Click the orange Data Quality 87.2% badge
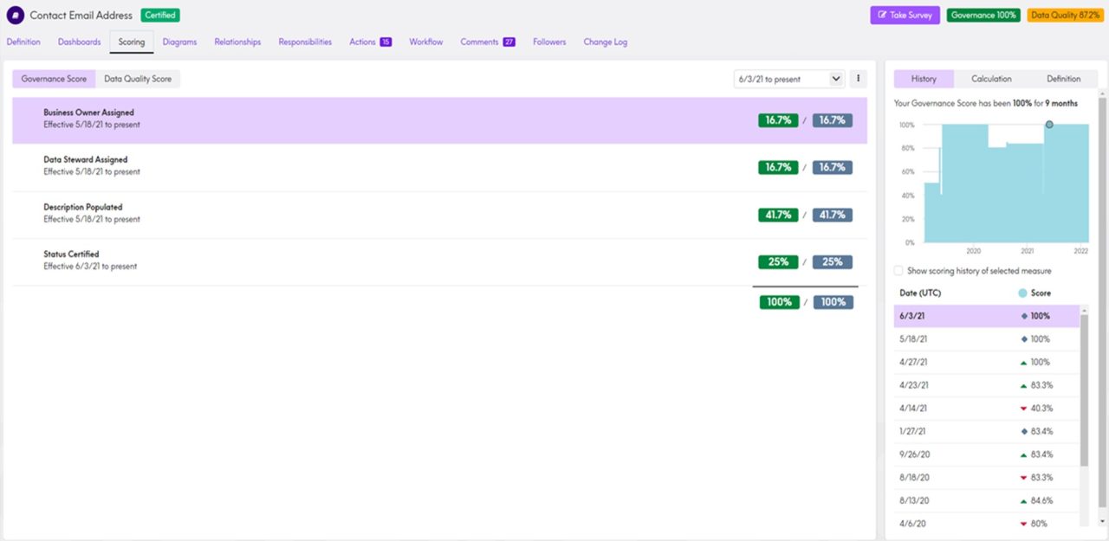The width and height of the screenshot is (1109, 541). coord(1065,16)
